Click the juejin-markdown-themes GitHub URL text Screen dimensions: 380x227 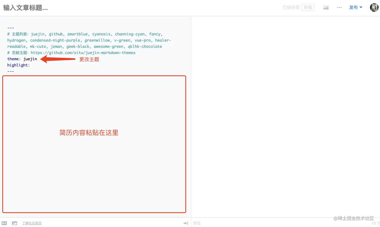[x=83, y=53]
